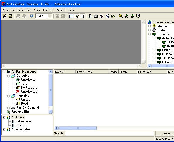Click into the Search field
This screenshot has height=142, width=174.
tap(109, 133)
